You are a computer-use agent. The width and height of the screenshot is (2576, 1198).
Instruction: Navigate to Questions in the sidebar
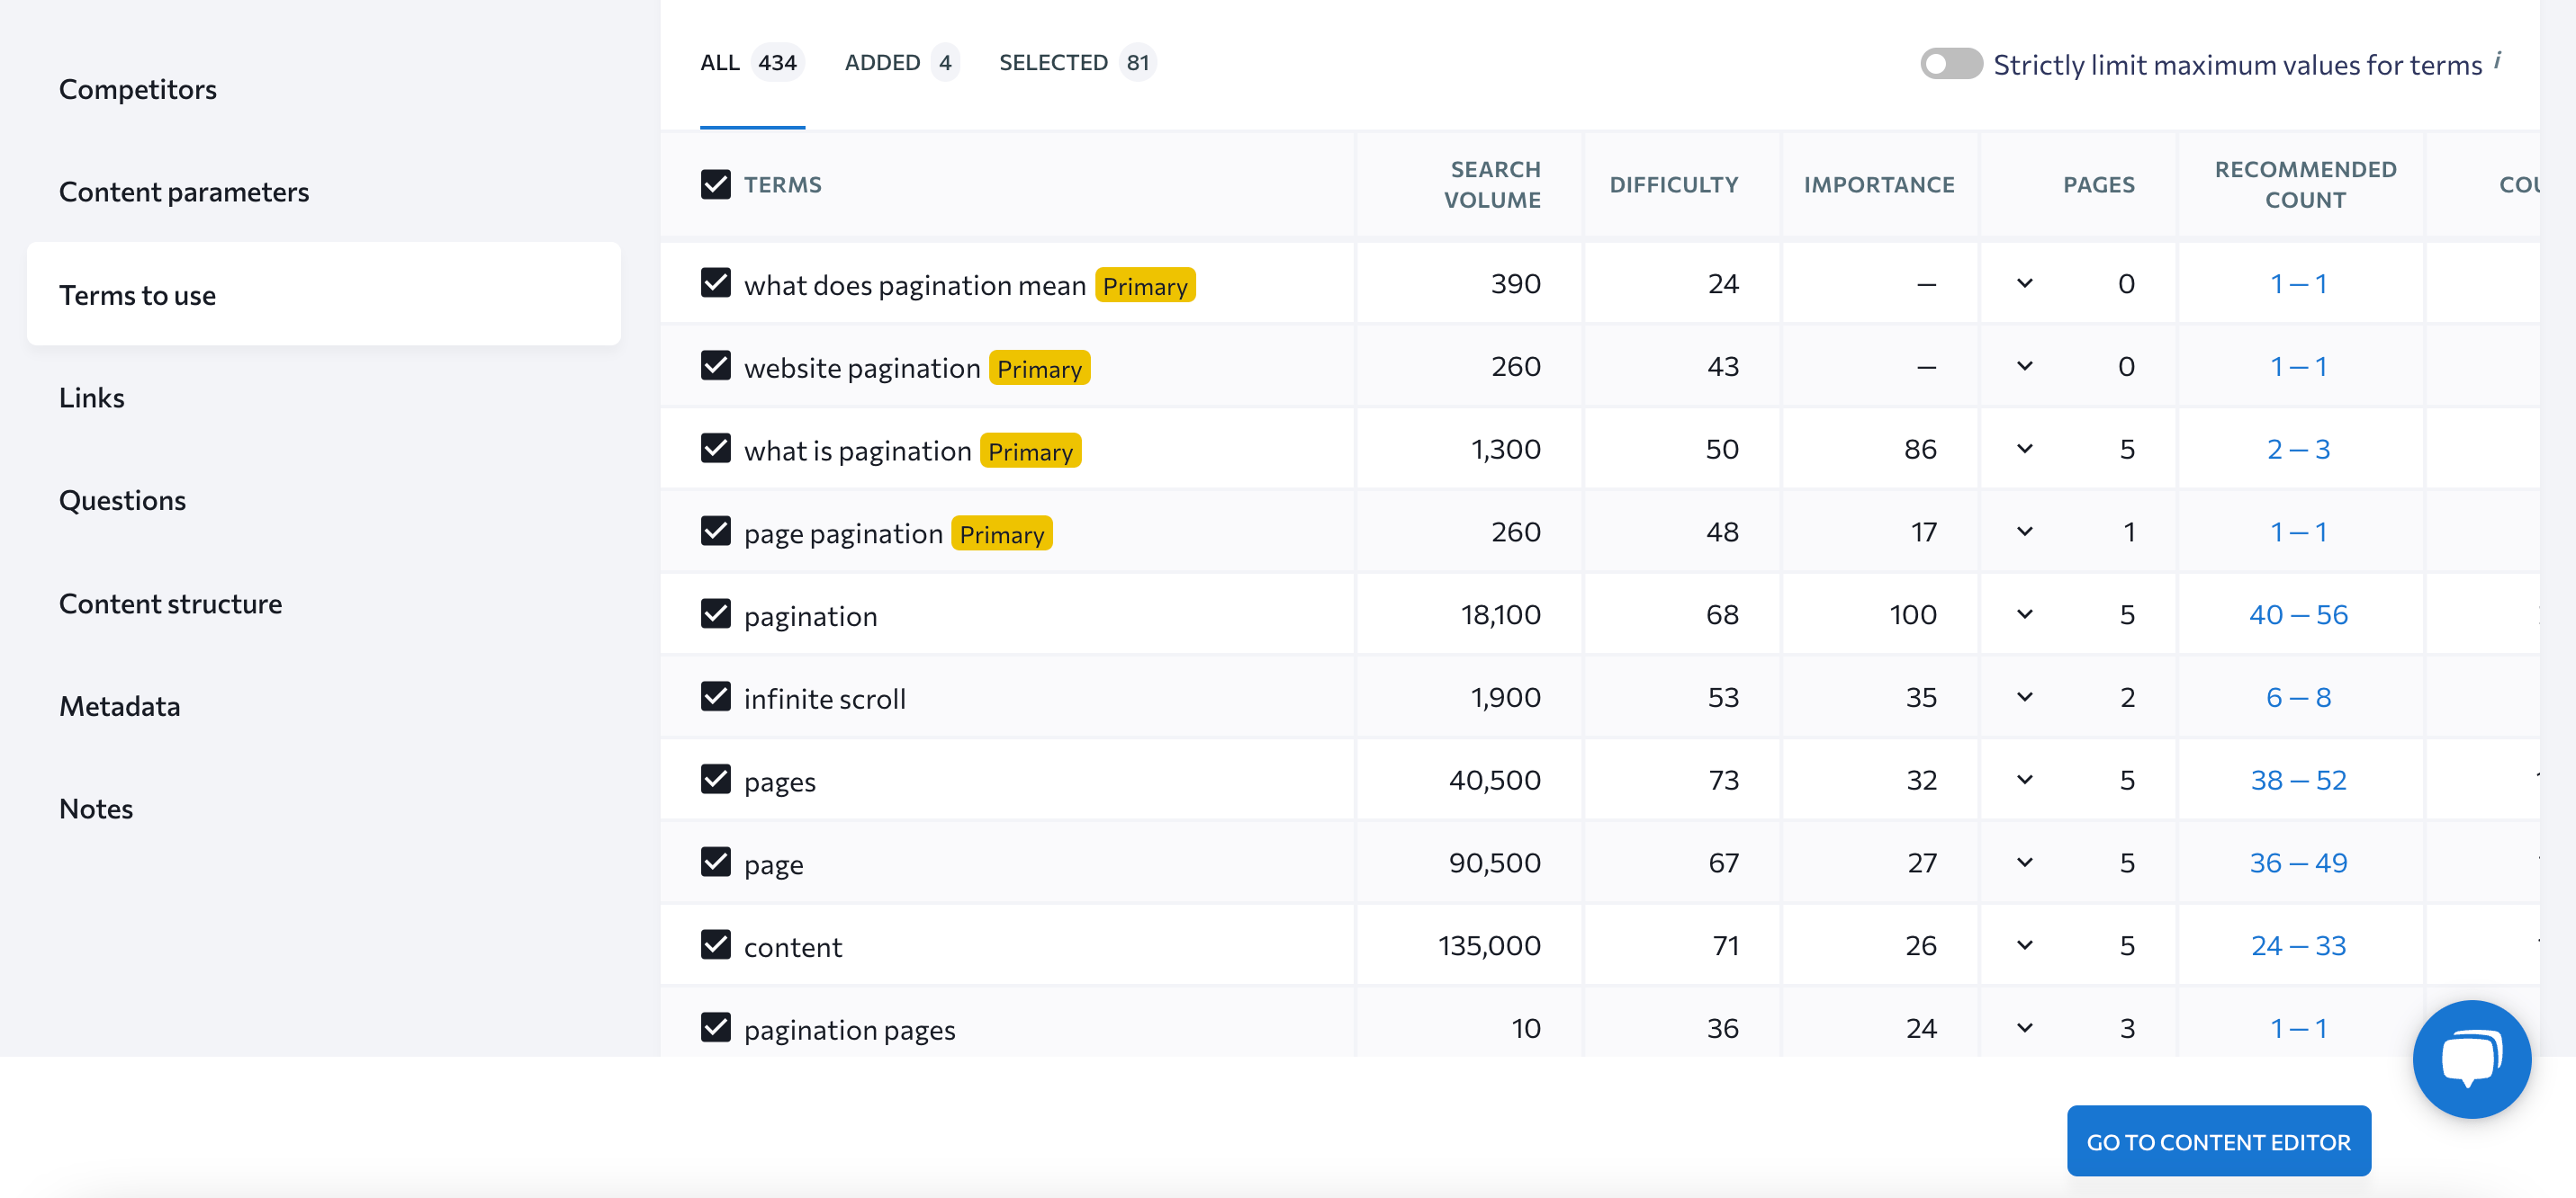pos(122,499)
